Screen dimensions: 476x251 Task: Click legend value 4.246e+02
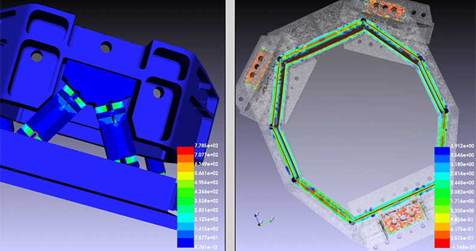207,192
